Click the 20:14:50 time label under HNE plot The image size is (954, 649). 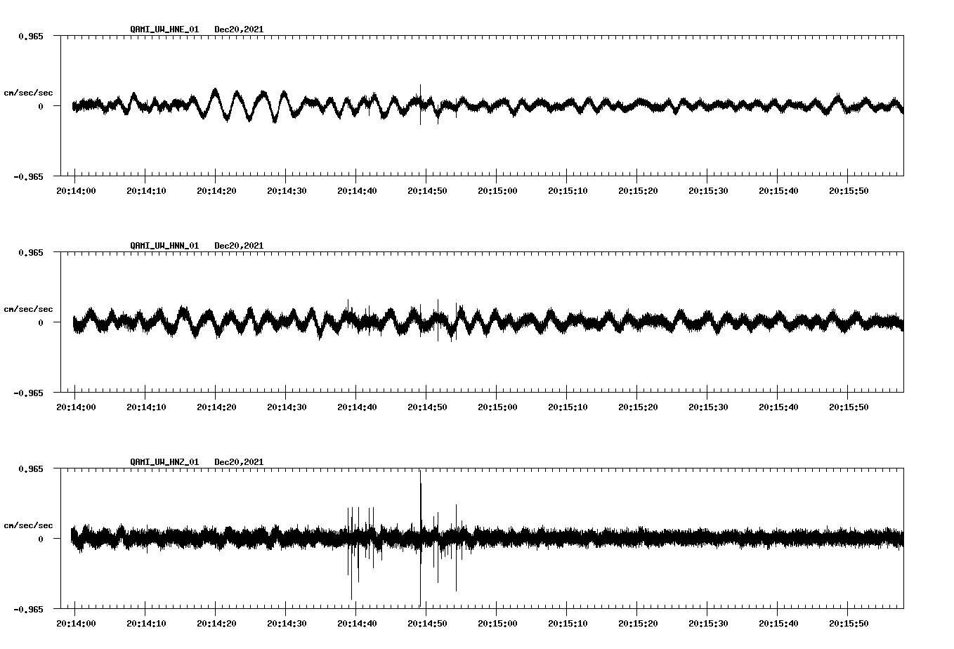point(427,191)
